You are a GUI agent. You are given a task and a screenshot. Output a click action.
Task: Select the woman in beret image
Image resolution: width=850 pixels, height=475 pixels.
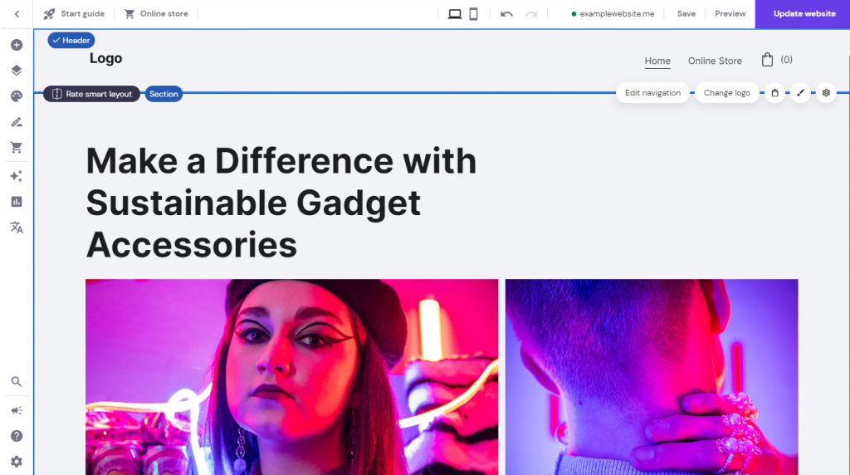coord(291,377)
